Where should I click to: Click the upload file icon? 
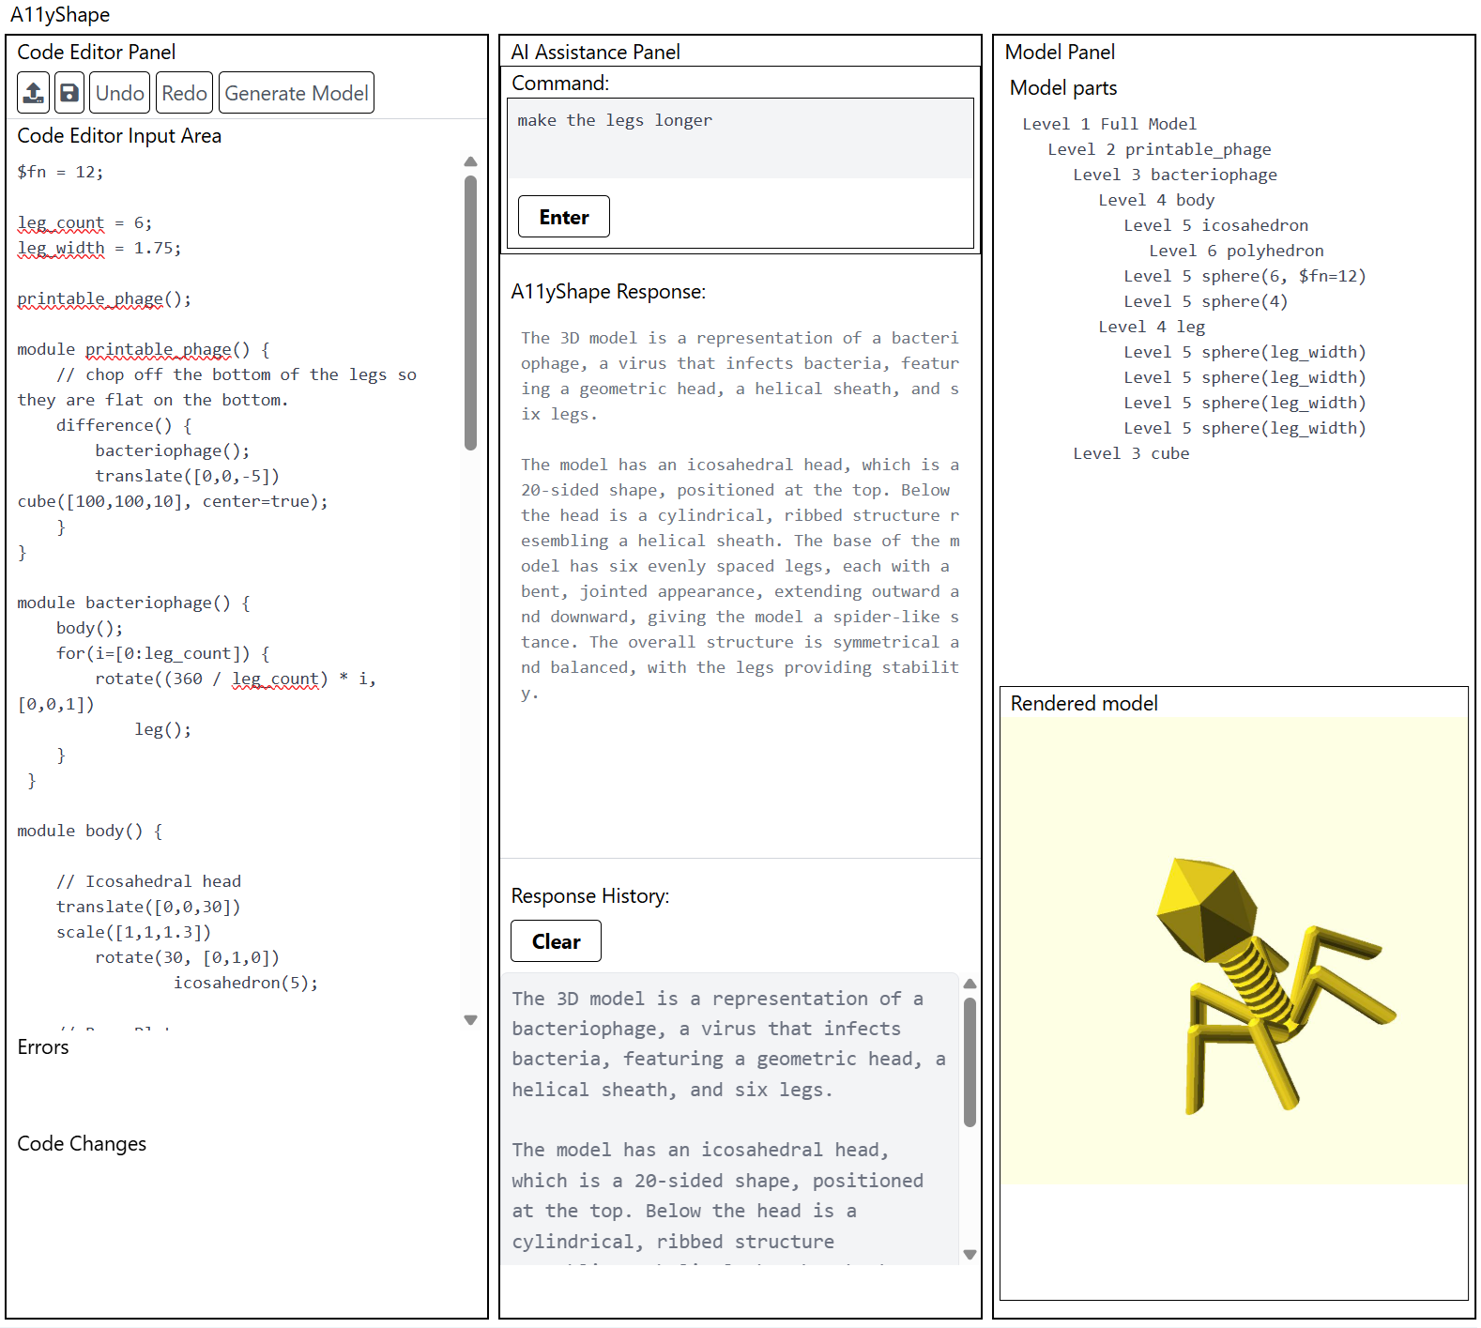tap(34, 93)
